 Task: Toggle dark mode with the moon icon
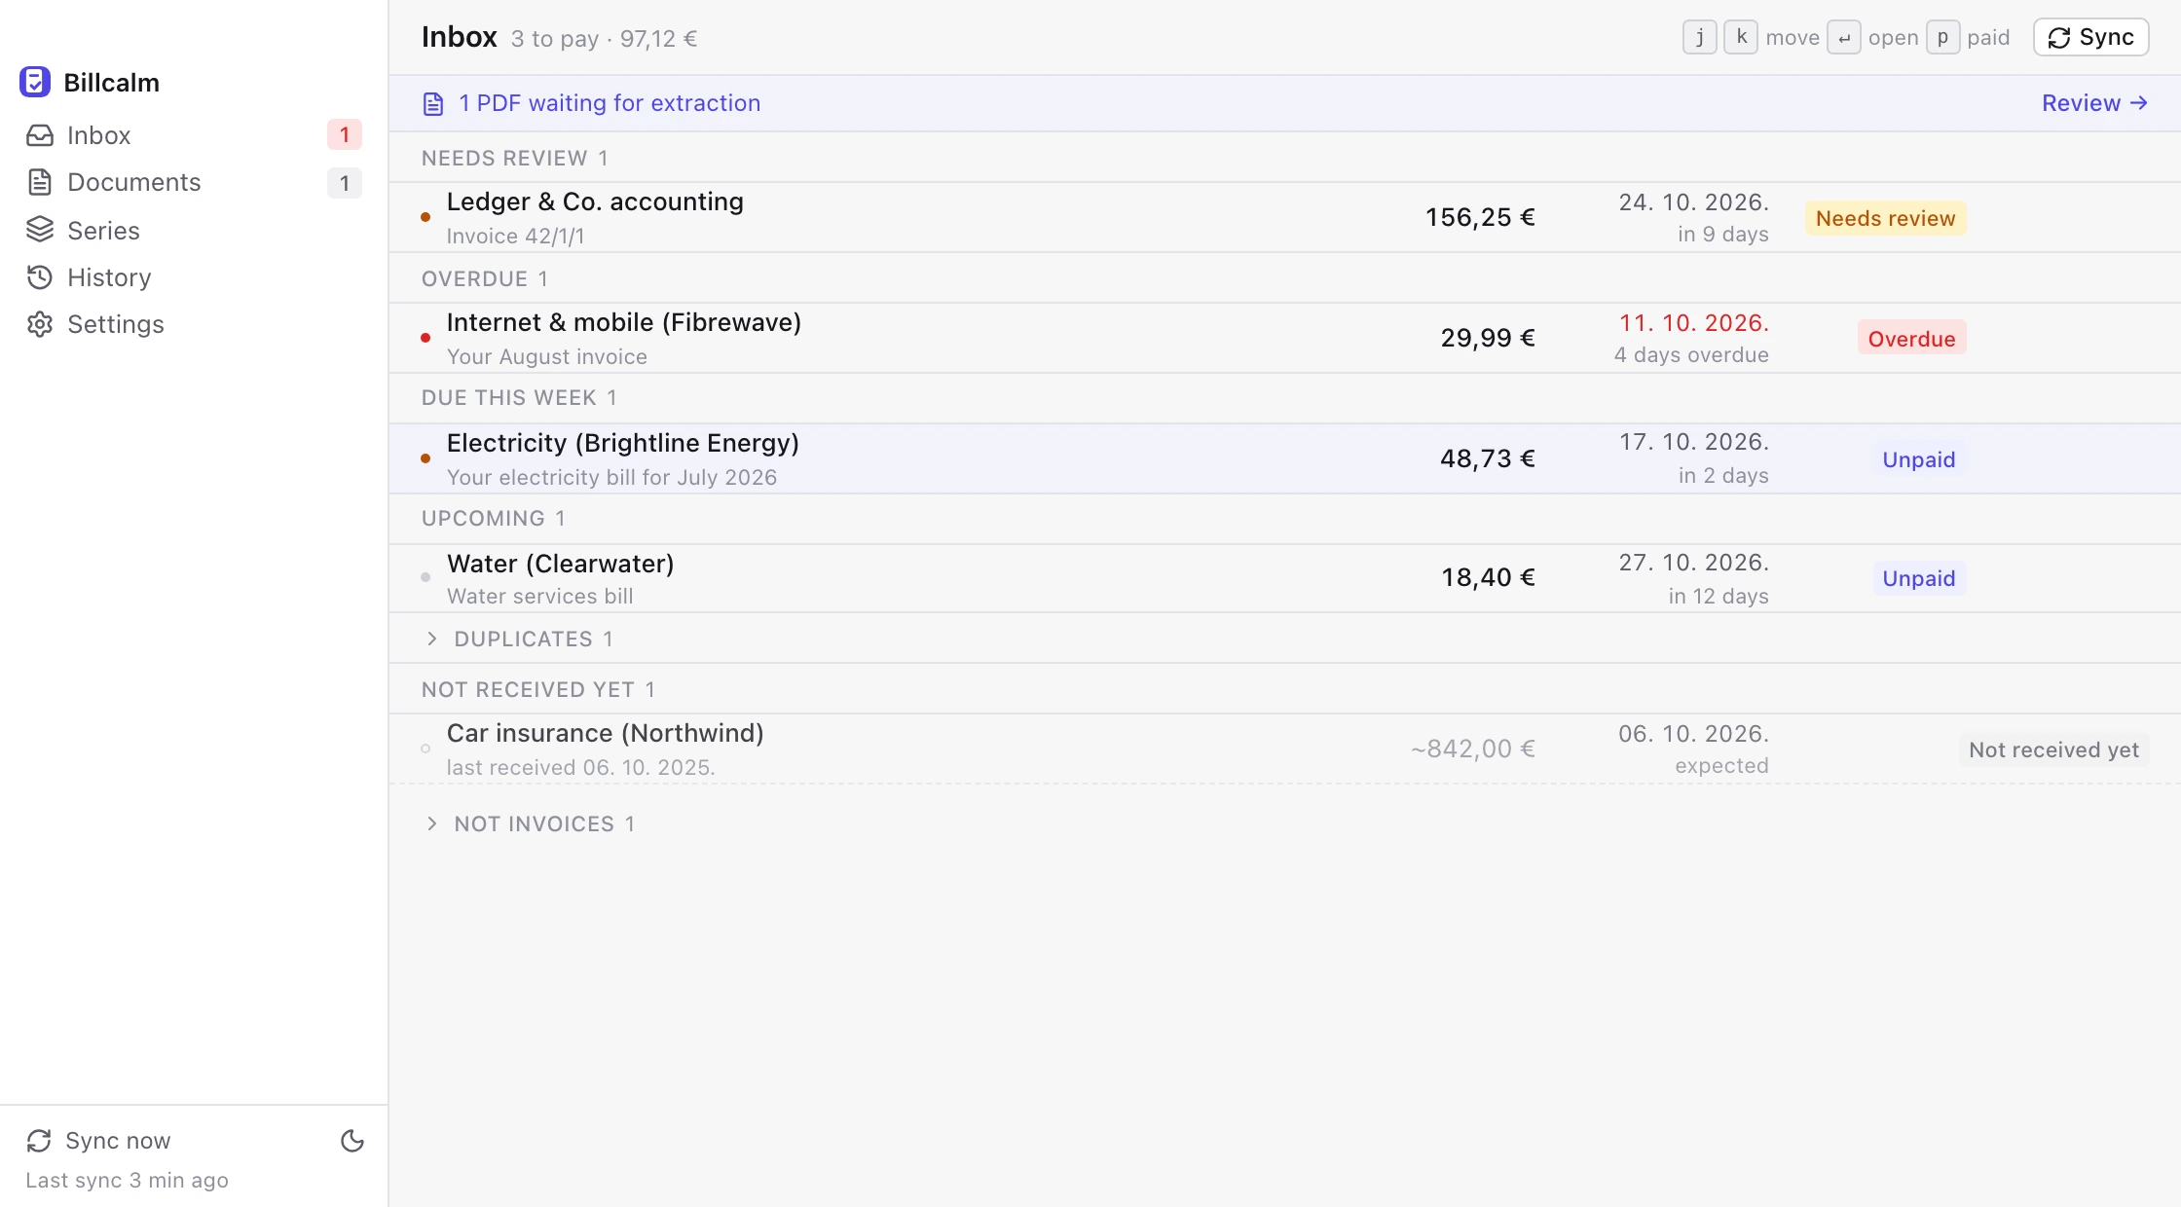[x=352, y=1141]
